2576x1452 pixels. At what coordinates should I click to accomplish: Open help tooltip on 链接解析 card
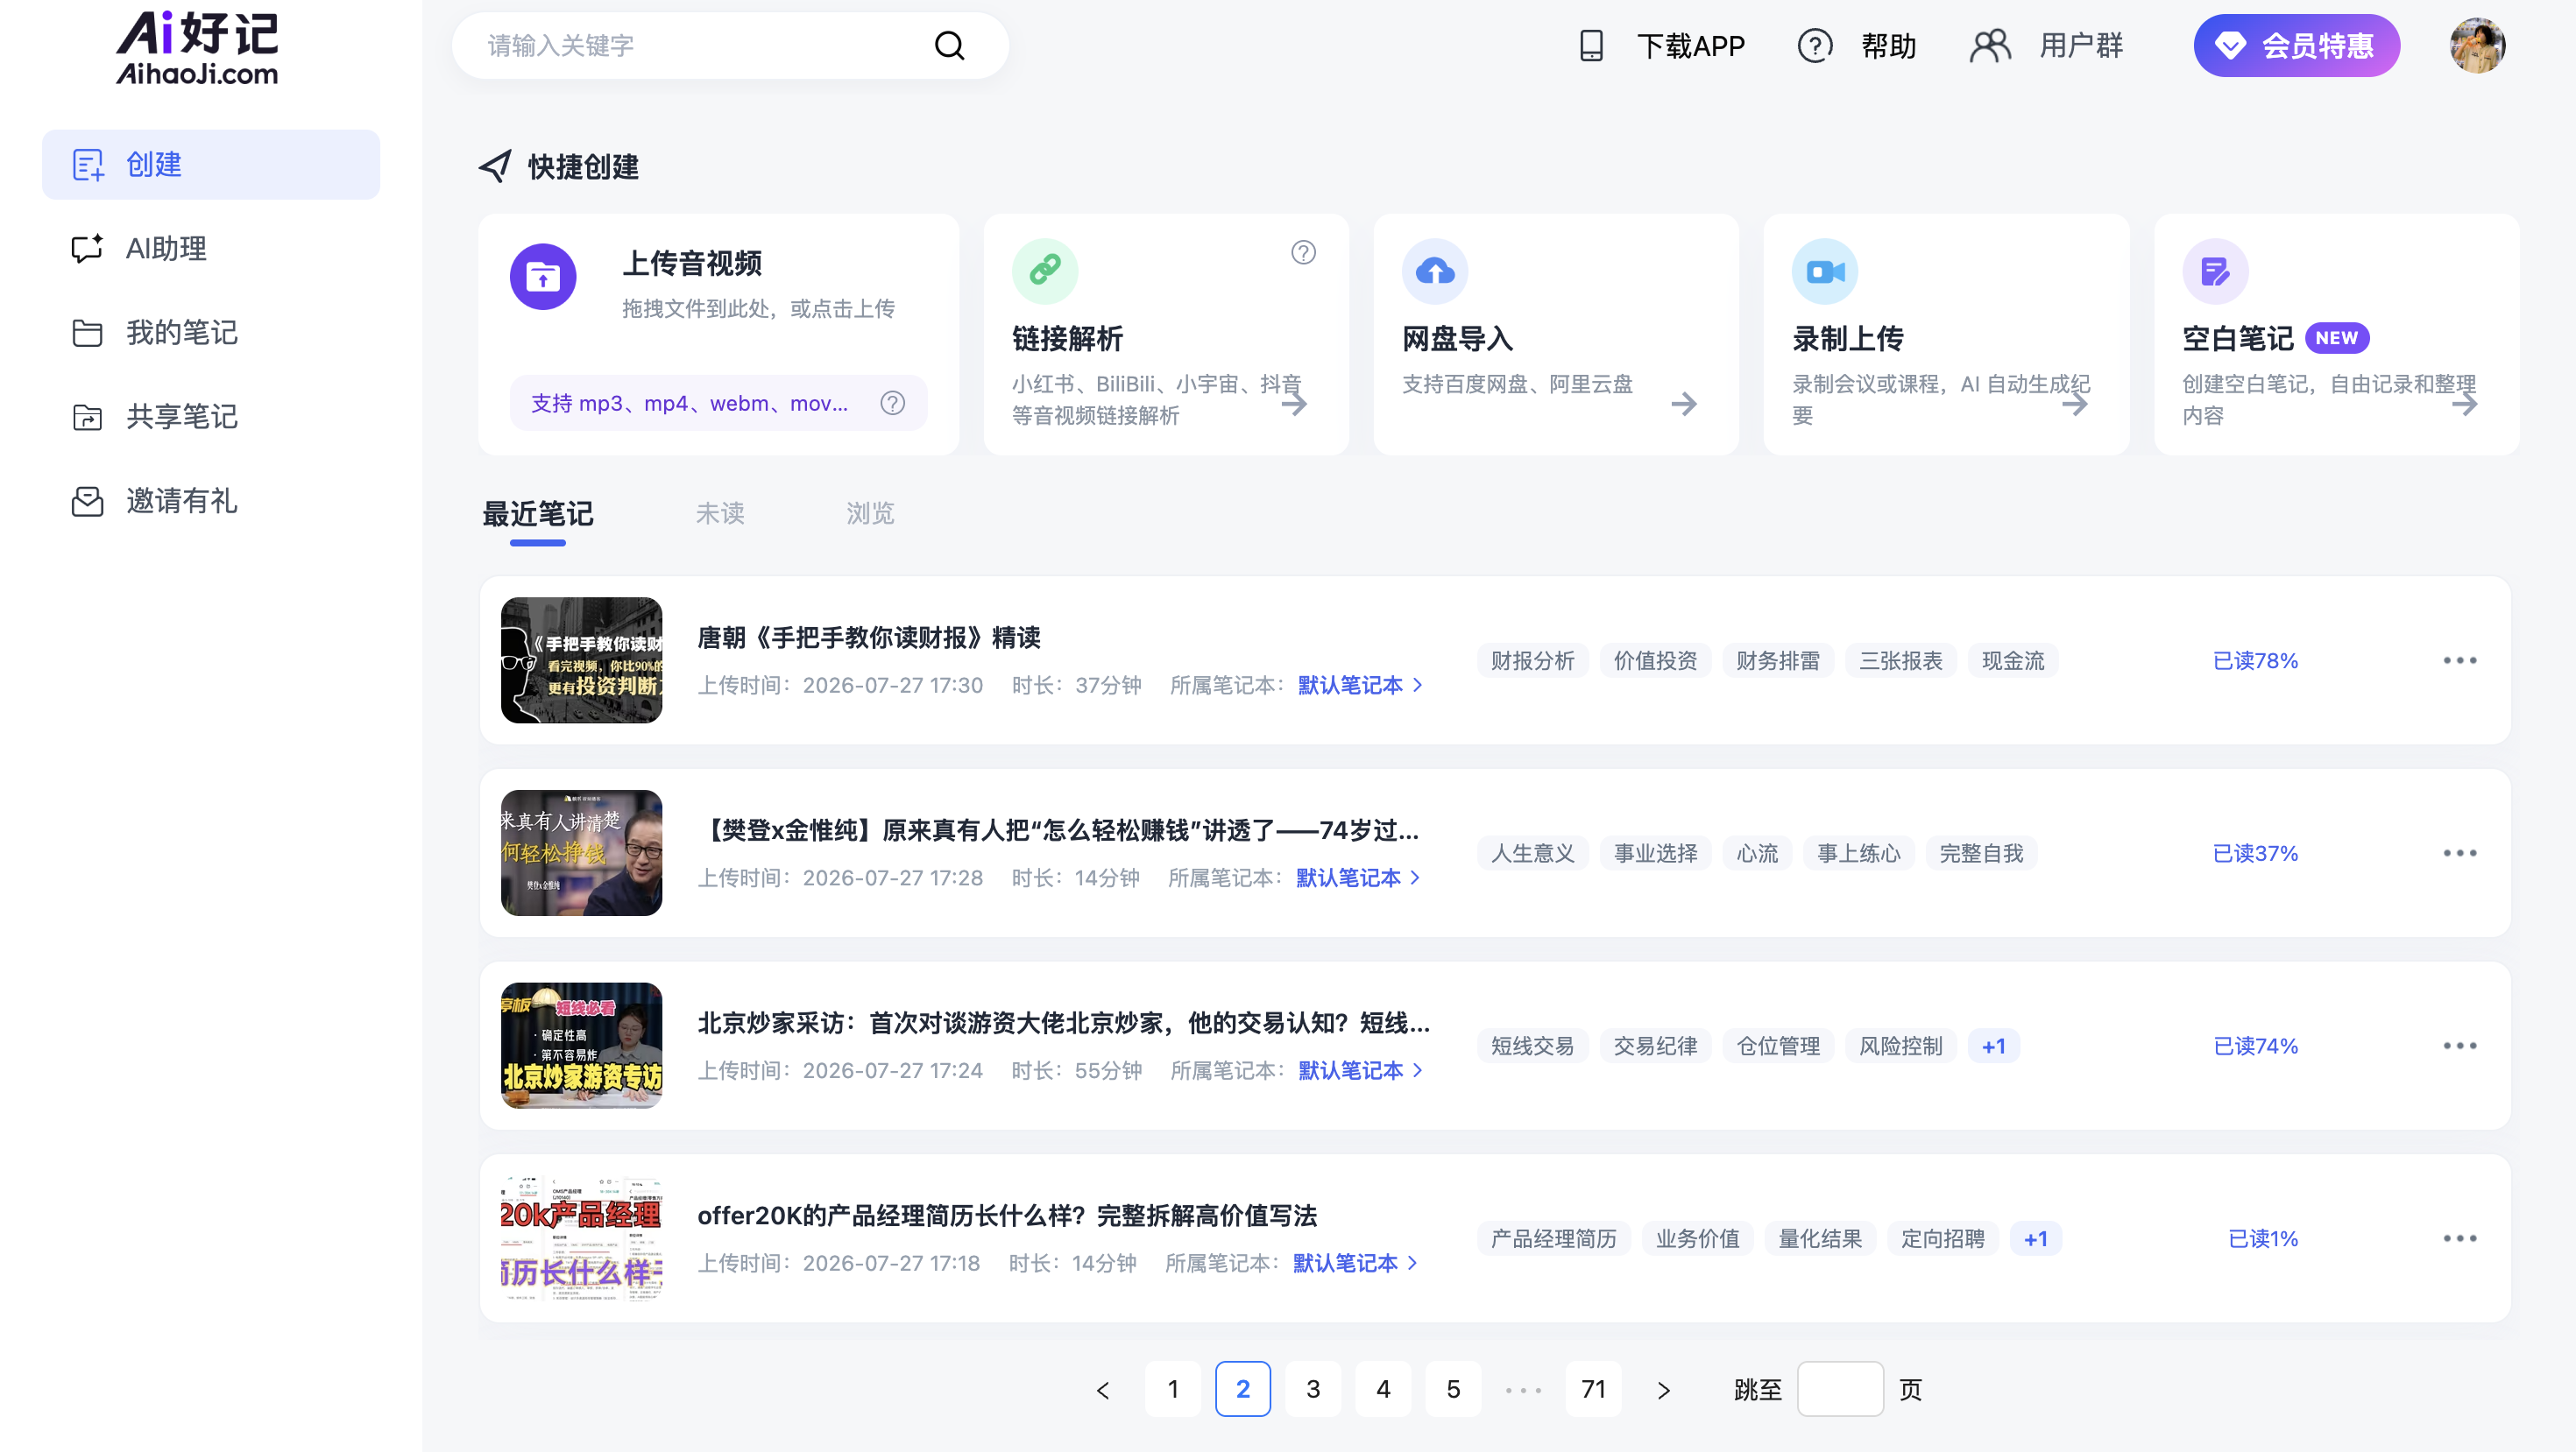(x=1303, y=253)
